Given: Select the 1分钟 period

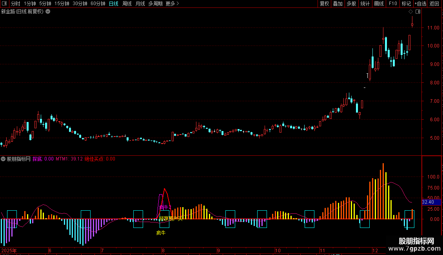Looking at the screenshot, I should pos(30,4).
